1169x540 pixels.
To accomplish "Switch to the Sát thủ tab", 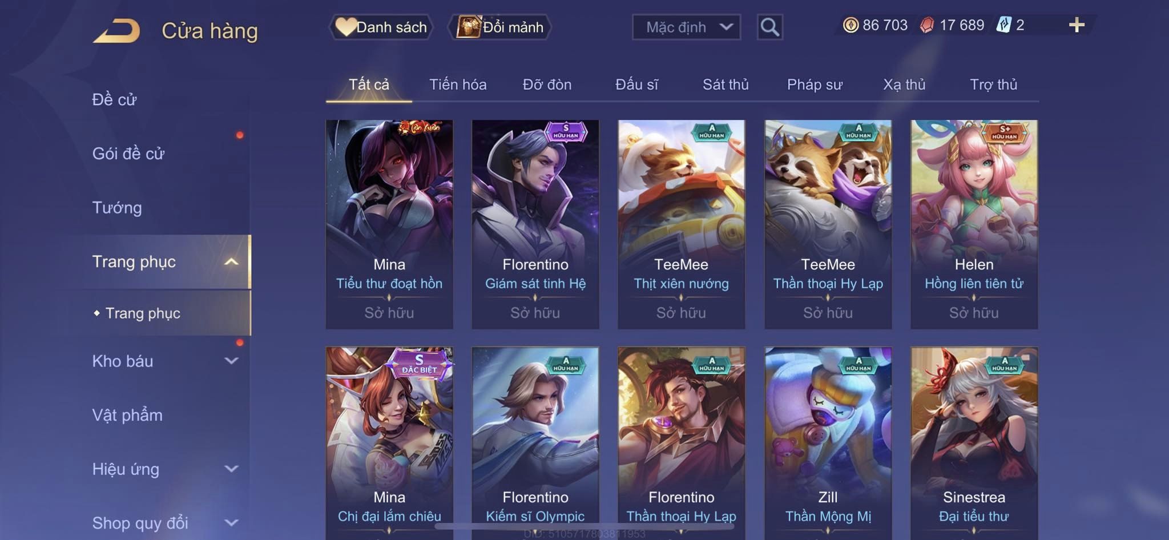I will tap(725, 84).
